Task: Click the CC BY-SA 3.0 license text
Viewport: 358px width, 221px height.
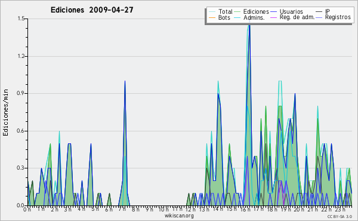Action: pyautogui.click(x=340, y=216)
